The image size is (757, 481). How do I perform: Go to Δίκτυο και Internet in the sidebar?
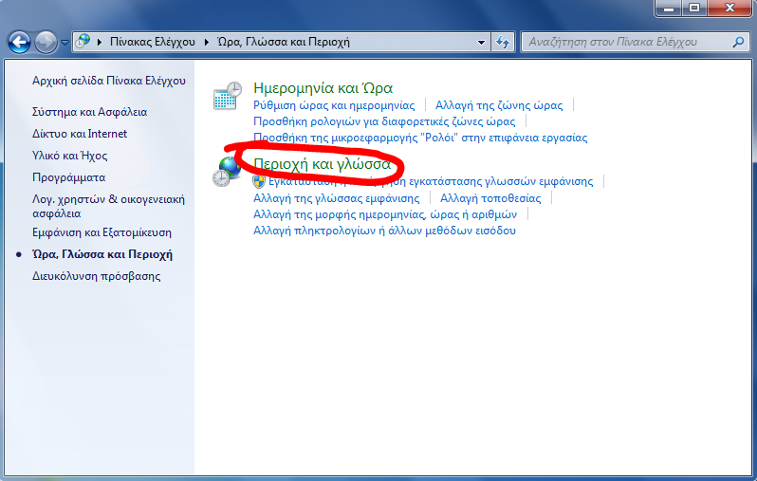click(x=80, y=134)
